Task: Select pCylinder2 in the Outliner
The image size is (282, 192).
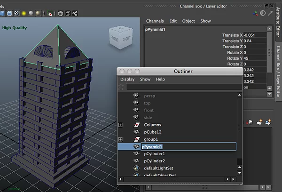Action: point(154,161)
